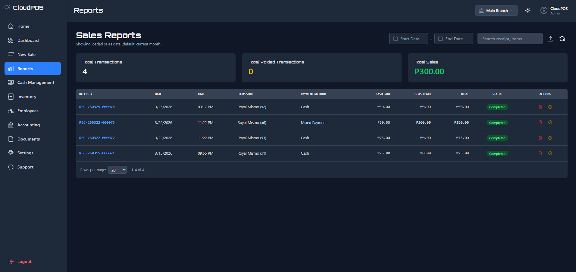Click Completed status badge for REC-260322-000072

tap(497, 138)
